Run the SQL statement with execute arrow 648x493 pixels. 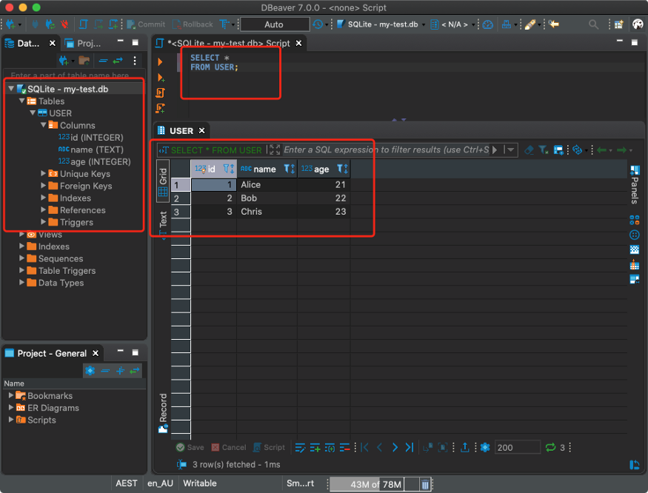click(160, 62)
